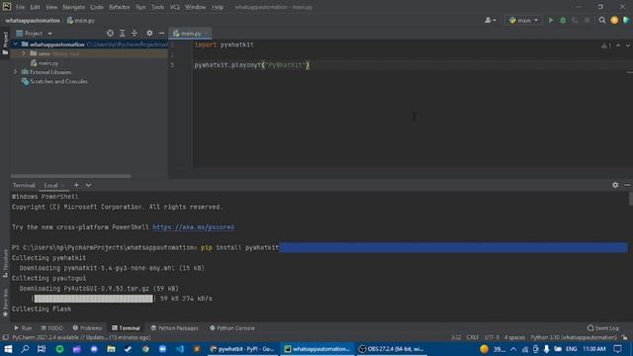Hide the Project panel with minus icon
This screenshot has width=633, height=356.
click(161, 33)
